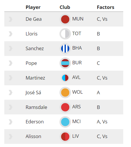Click the Wolves orange club badge

point(65,93)
